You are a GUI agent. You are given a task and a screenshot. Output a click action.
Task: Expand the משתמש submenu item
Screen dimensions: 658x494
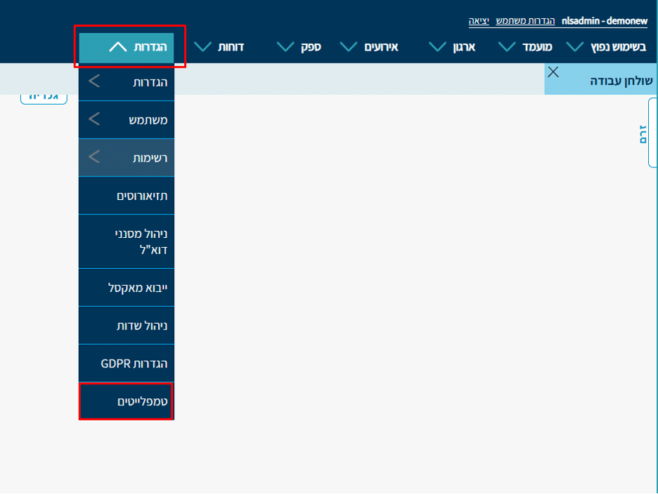[127, 120]
